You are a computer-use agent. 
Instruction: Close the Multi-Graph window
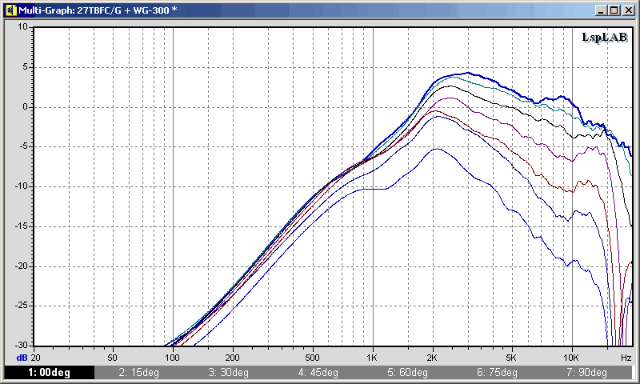(x=629, y=10)
